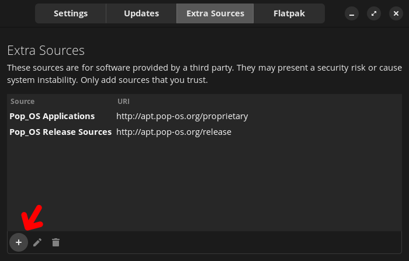This screenshot has height=261, width=409.
Task: Click the URI column header
Action: tap(123, 102)
